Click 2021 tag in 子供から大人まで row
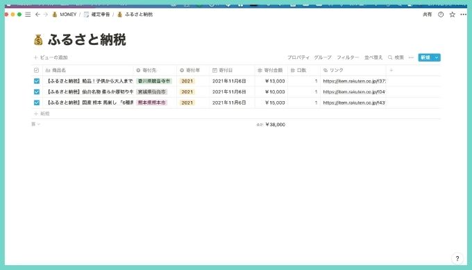Screen dimensions: 472x270 point(187,81)
